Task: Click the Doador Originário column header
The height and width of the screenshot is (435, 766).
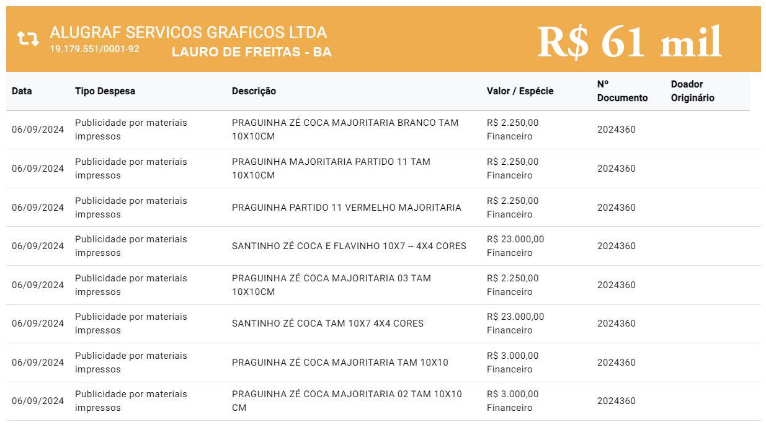Action: (x=692, y=91)
